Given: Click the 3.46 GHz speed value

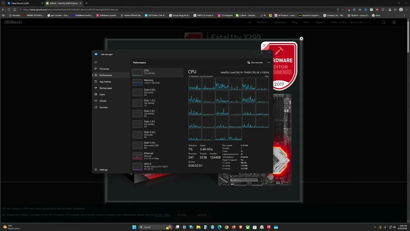Looking at the screenshot, I should 206,149.
